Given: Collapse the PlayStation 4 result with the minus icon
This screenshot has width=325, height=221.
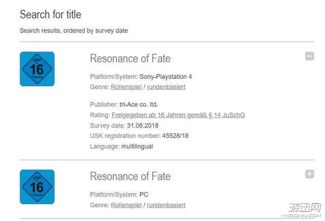Looking at the screenshot, I should point(309,56).
